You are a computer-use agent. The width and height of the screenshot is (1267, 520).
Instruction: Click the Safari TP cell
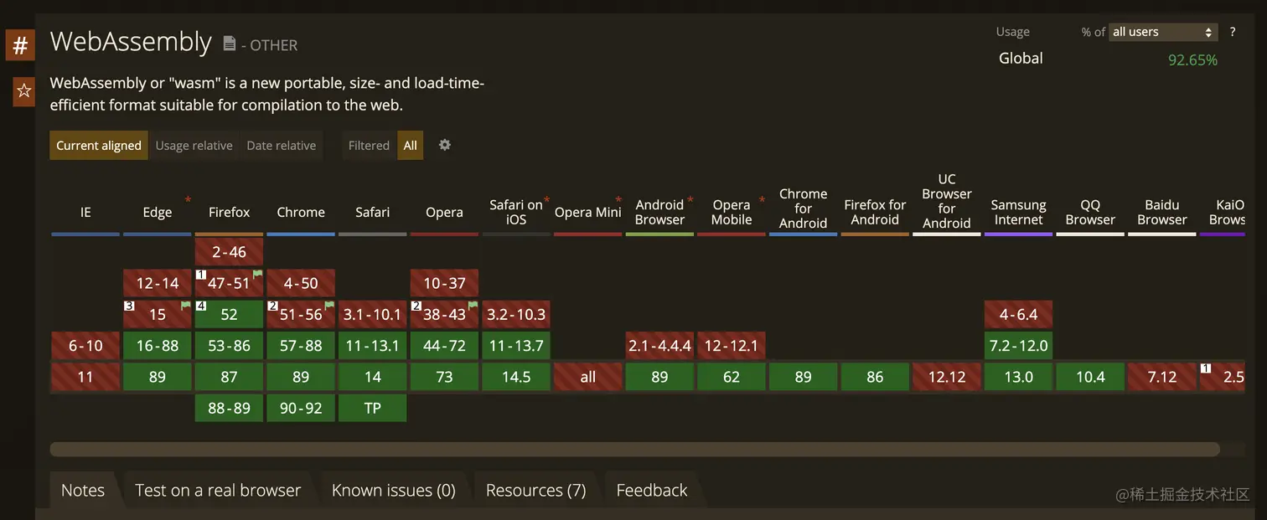tap(373, 408)
